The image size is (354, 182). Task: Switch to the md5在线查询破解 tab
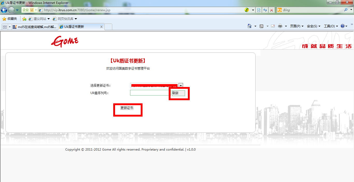coord(34,27)
